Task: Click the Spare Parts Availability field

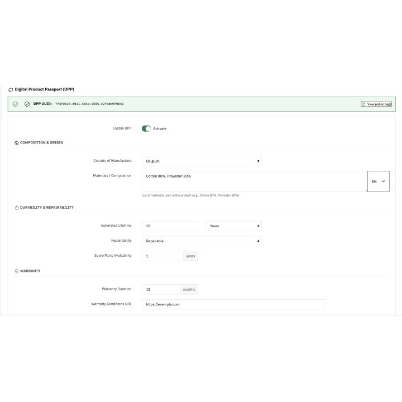Action: (x=162, y=256)
